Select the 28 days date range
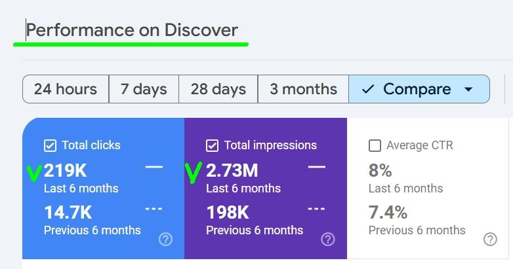Image resolution: width=513 pixels, height=269 pixels. [218, 89]
